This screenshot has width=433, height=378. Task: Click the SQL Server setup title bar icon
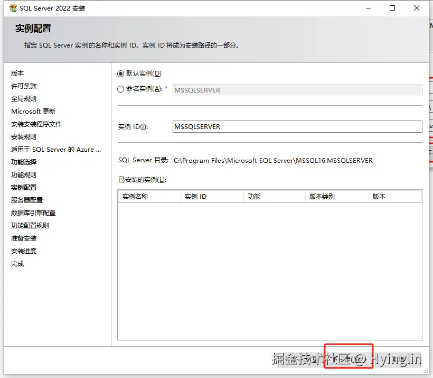coord(13,8)
